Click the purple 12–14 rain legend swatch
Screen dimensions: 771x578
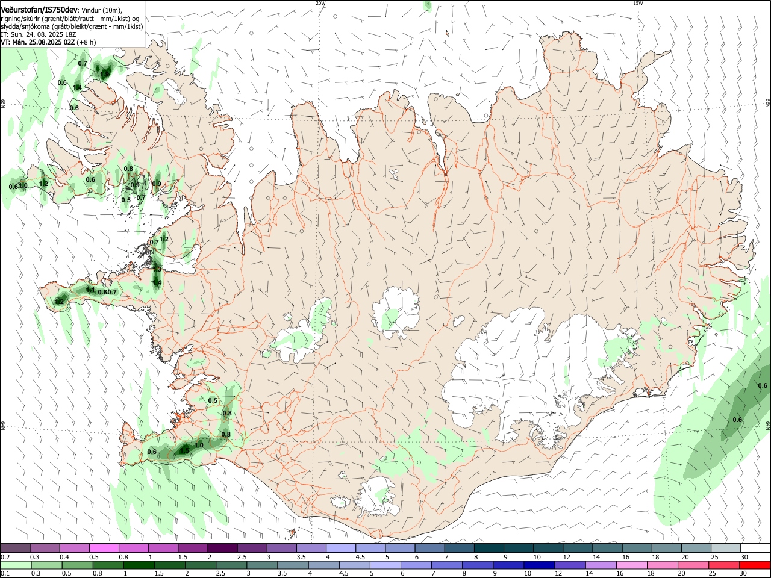[x=570, y=565]
